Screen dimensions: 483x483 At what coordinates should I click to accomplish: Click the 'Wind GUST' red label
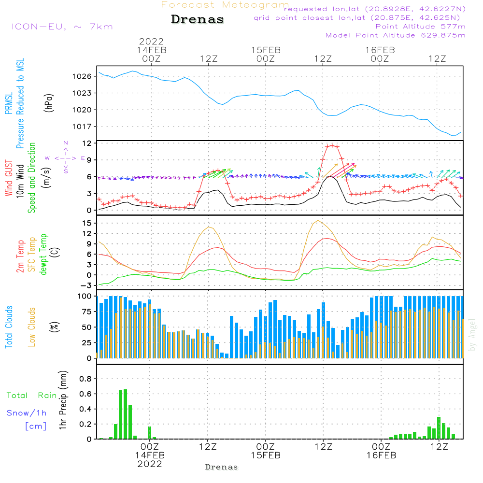9,178
